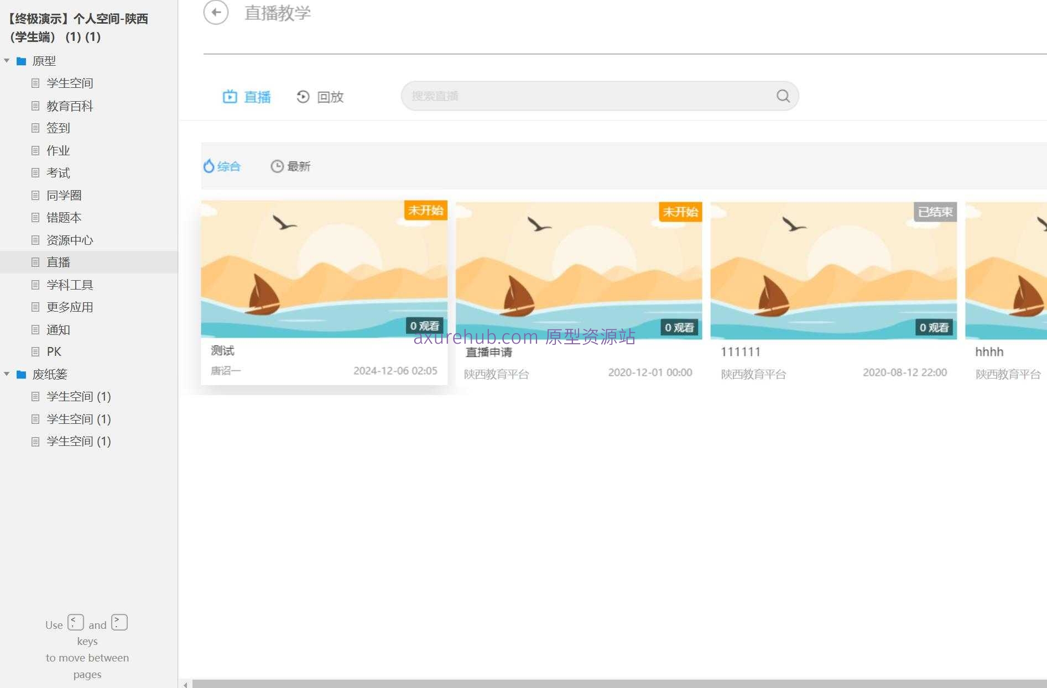Viewport: 1047px width, 688px height.
Task: Select the 最新 sorting tab
Action: pyautogui.click(x=298, y=166)
